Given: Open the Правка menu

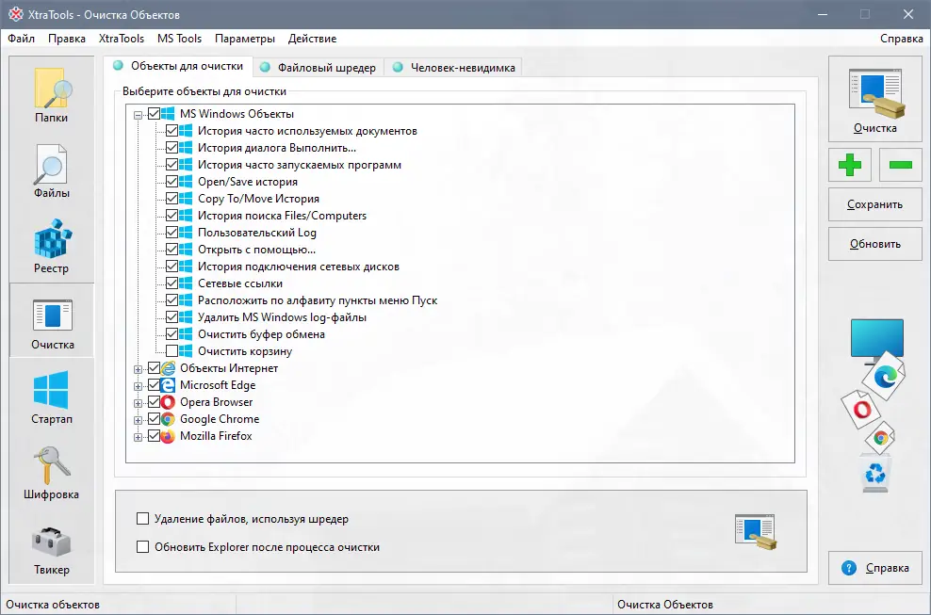Looking at the screenshot, I should click(x=67, y=39).
